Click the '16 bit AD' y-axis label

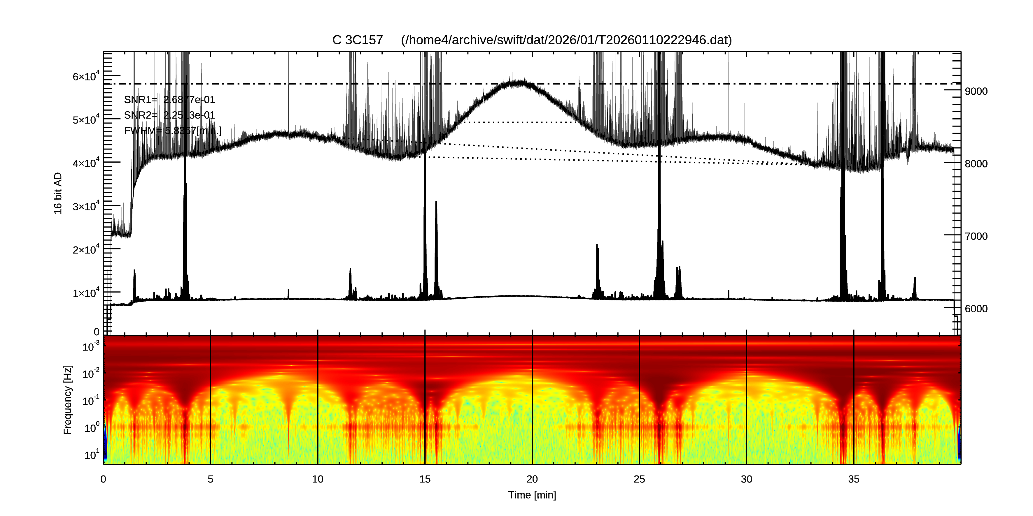(58, 193)
